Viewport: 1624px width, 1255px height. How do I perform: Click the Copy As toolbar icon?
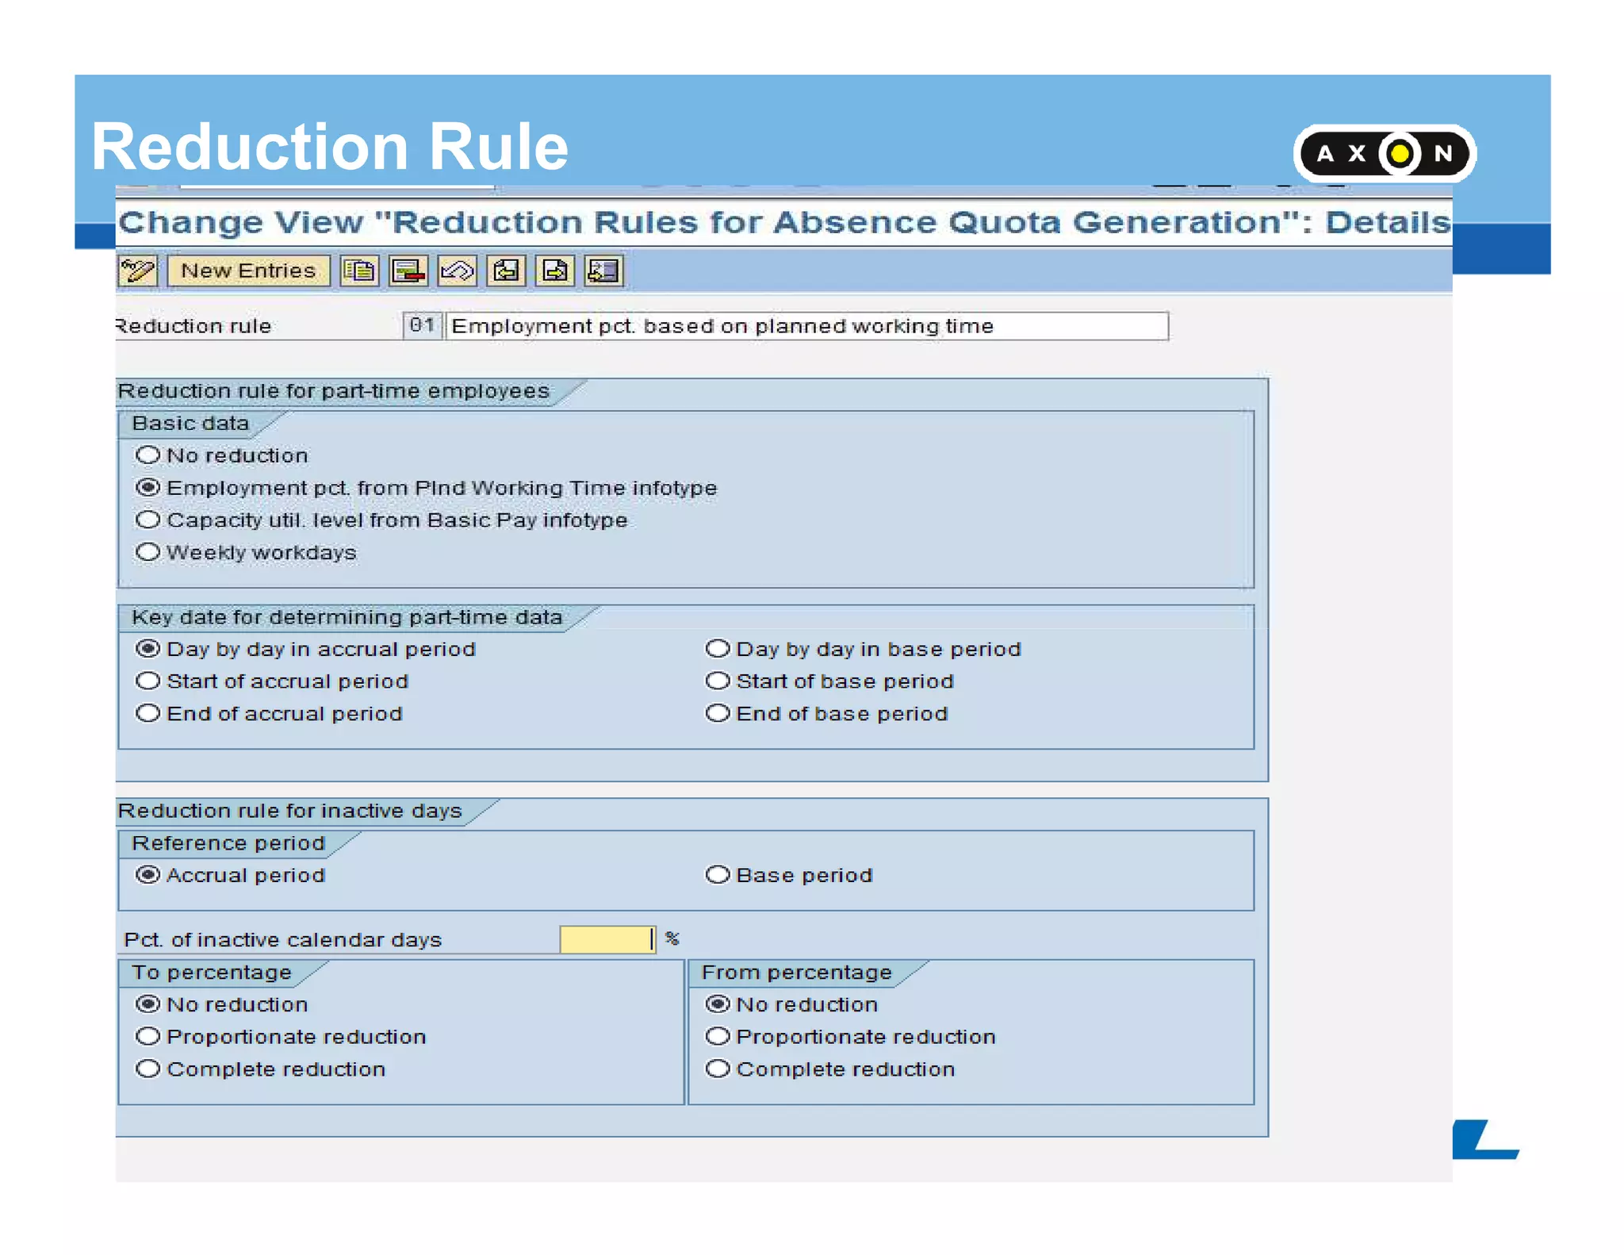point(360,271)
